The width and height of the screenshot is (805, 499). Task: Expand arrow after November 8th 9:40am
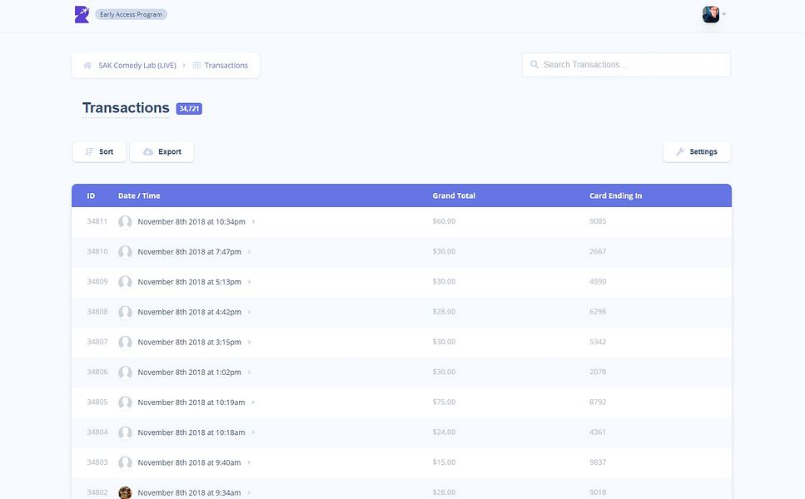pyautogui.click(x=249, y=462)
